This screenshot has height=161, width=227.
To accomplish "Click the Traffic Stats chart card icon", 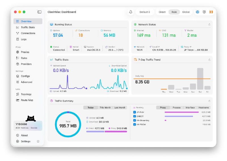I will point(51,60).
